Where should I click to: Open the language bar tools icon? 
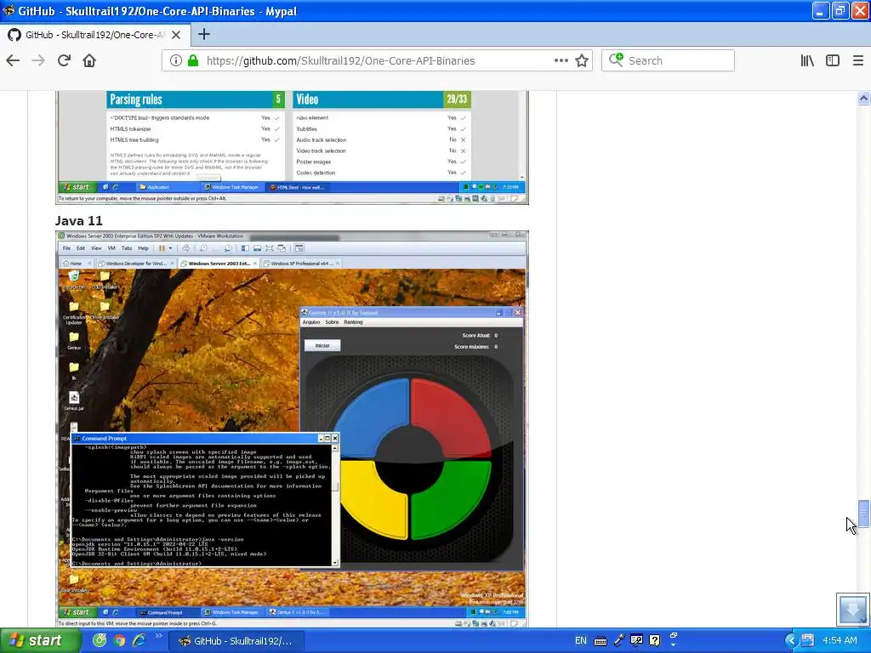click(x=636, y=640)
